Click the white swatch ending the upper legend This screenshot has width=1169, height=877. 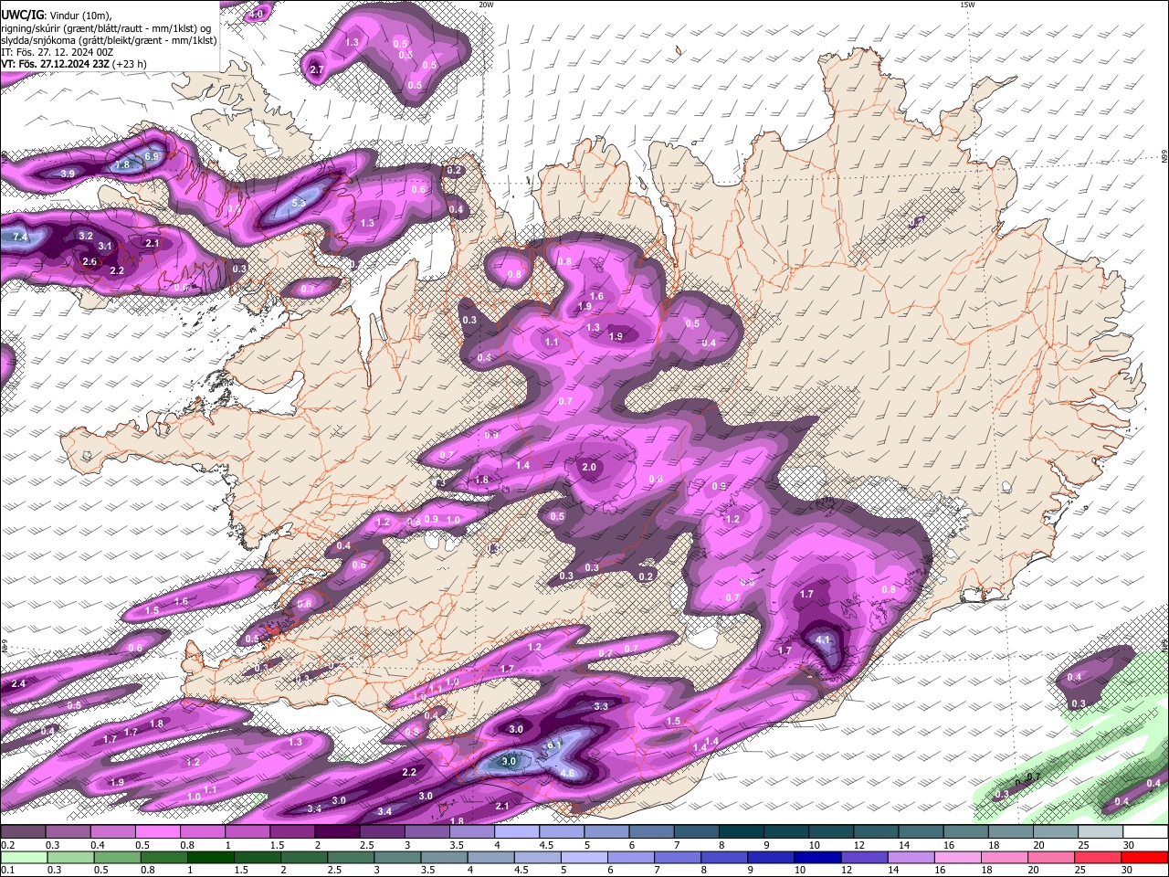tap(1145, 831)
